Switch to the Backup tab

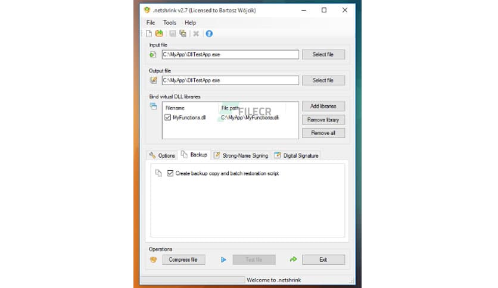194,155
